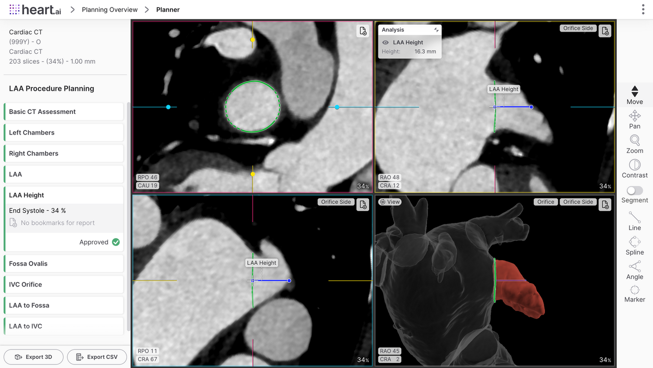Click the CRA 12 angle label
The width and height of the screenshot is (653, 368).
pyautogui.click(x=390, y=186)
